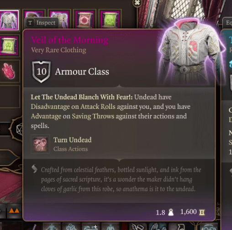This screenshot has width=232, height=230.
Task: Click the Veil of the Morning item title
Action: click(70, 40)
